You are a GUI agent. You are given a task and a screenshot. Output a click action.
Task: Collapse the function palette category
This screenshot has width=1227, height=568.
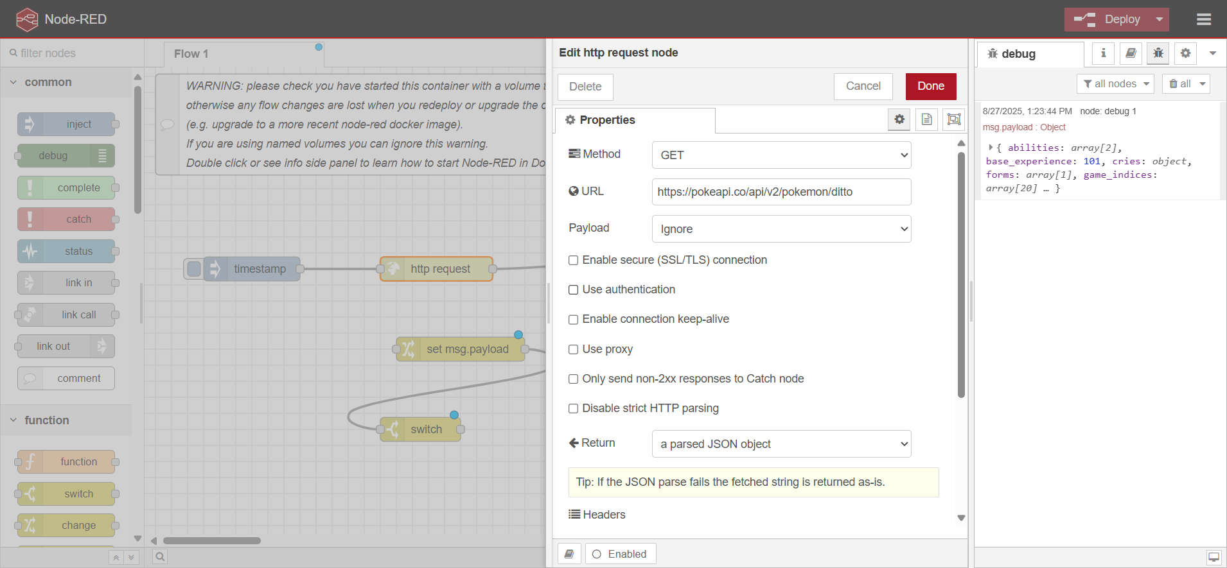[67, 420]
